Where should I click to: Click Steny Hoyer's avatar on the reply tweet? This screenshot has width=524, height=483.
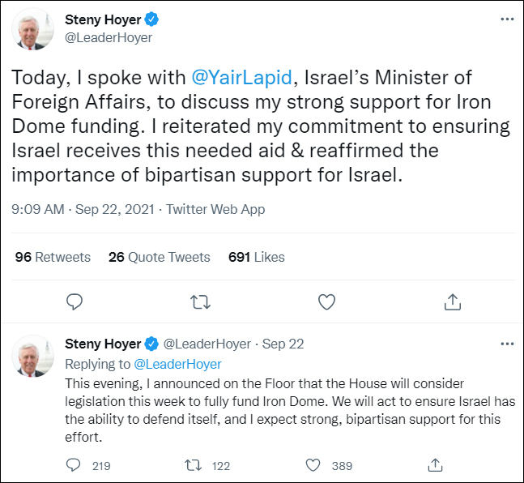[34, 355]
